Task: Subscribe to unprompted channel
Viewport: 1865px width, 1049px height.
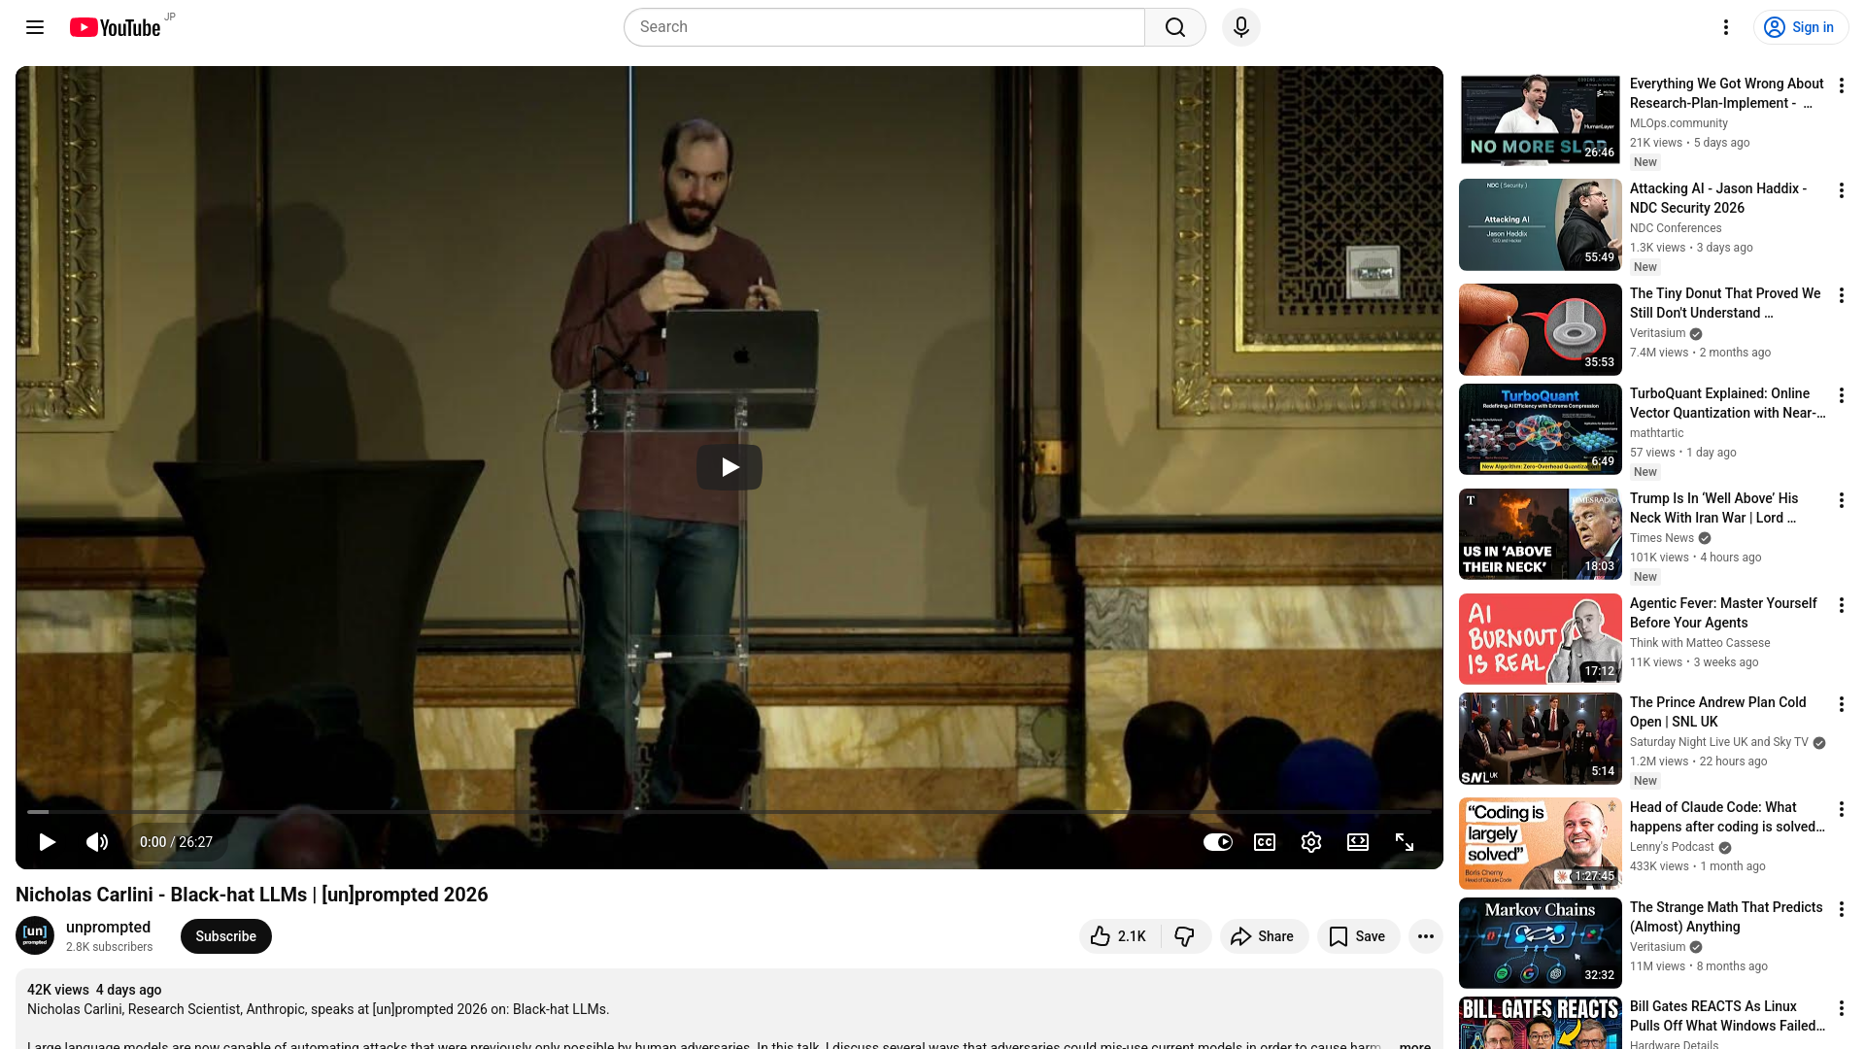Action: [225, 936]
